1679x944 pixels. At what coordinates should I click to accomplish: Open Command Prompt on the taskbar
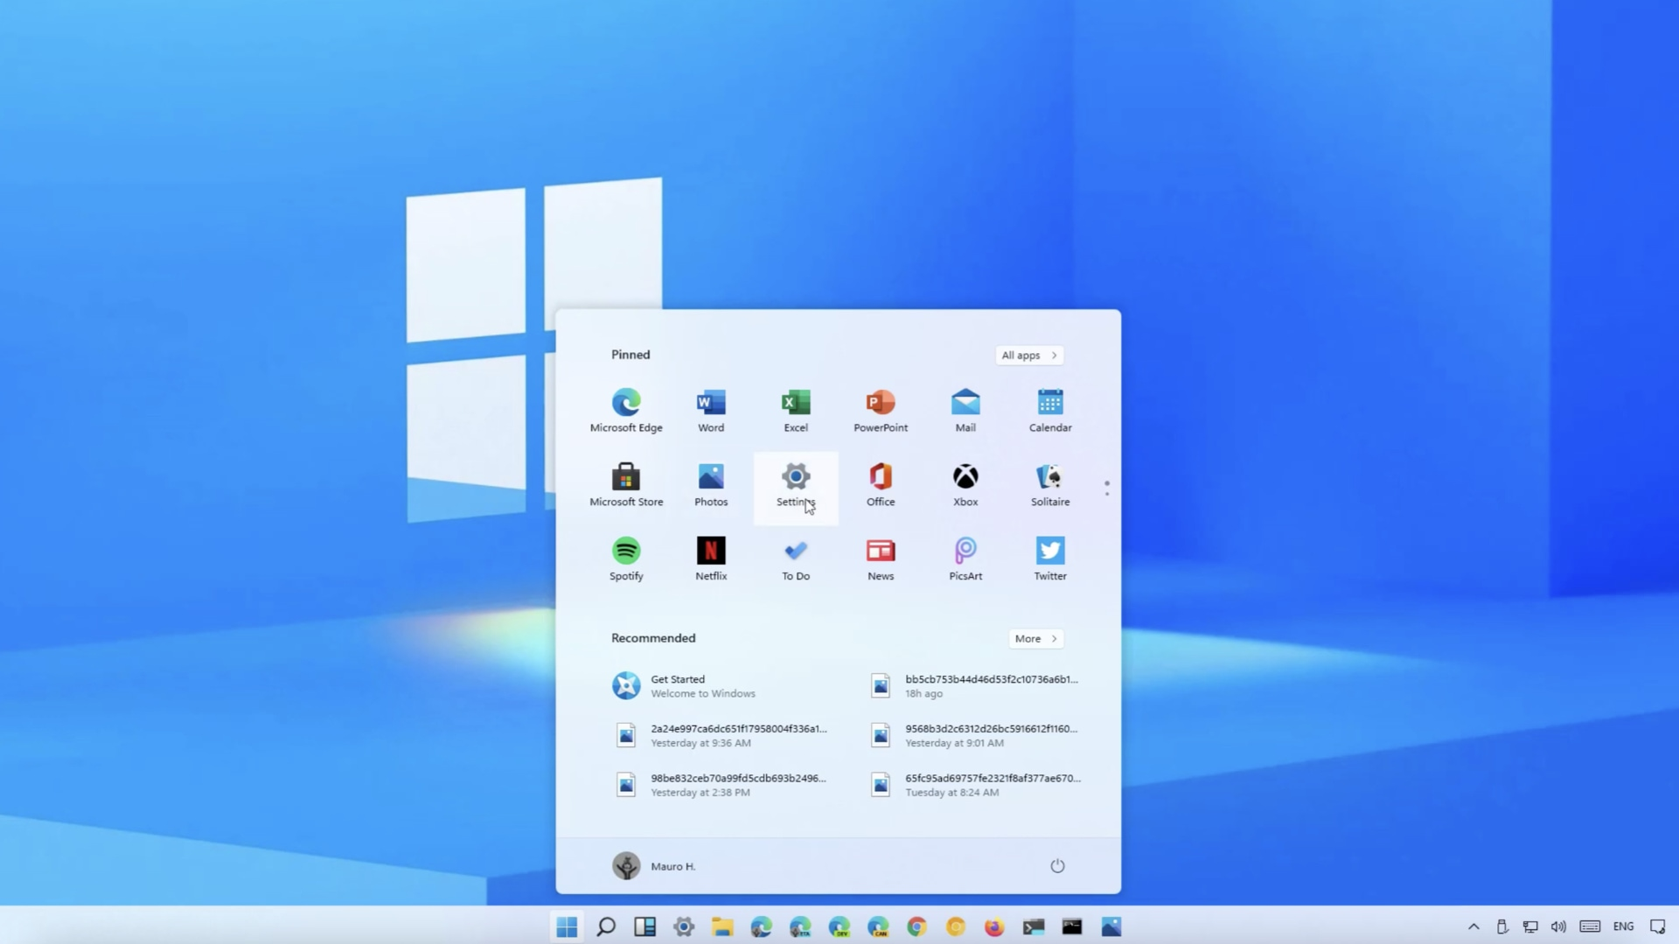click(1072, 927)
